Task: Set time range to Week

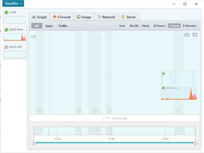Action: [x=145, y=26]
